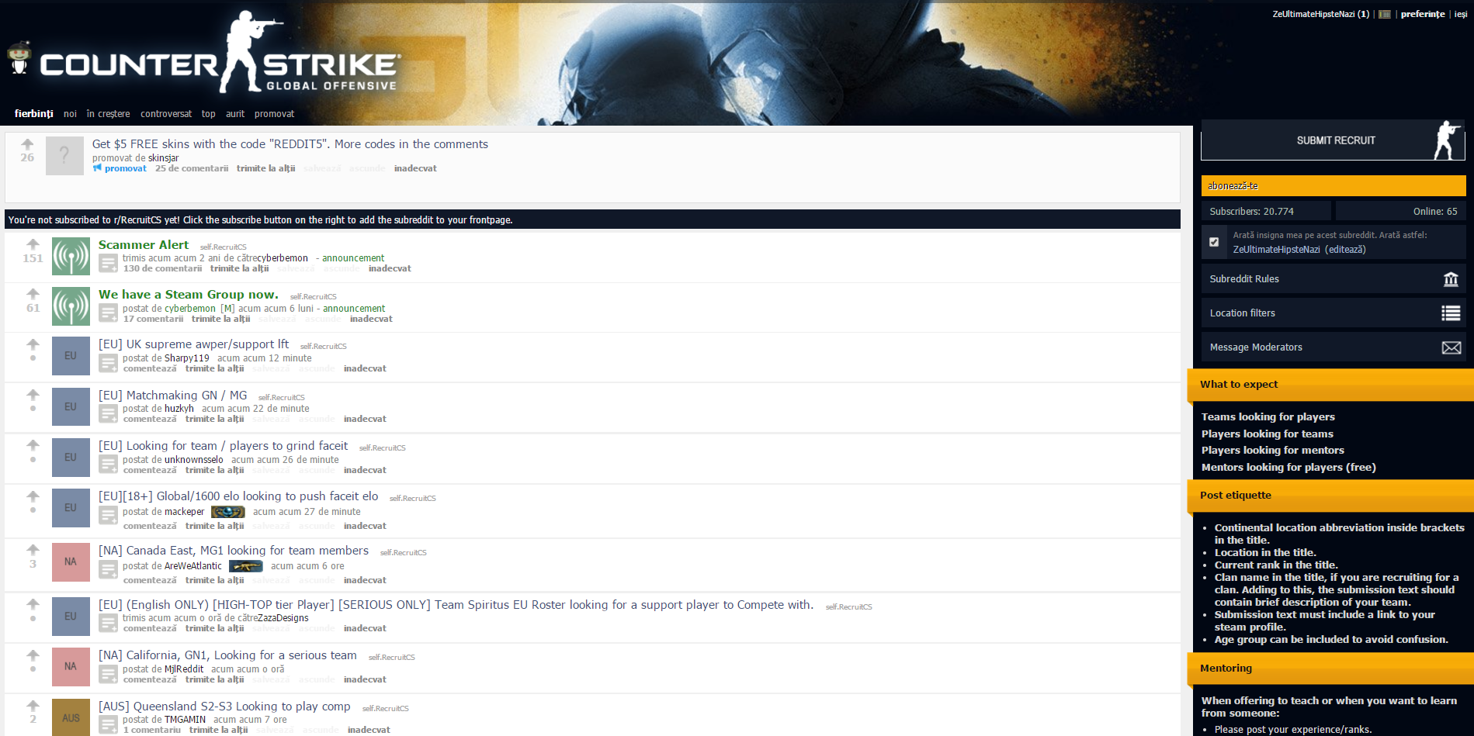1474x736 pixels.
Task: Expand the "Scammer Alert" self-post text
Action: coord(109,264)
